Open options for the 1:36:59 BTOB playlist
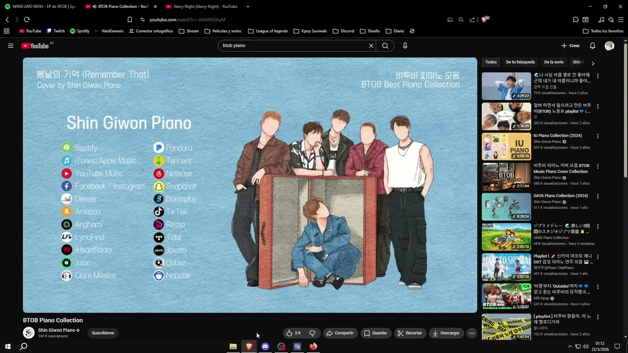This screenshot has height=353, width=628. point(598,106)
